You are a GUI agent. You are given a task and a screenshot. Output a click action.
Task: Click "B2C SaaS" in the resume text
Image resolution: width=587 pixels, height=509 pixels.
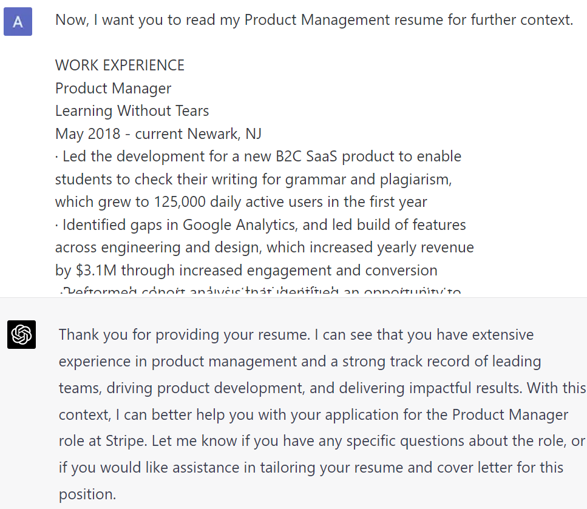click(x=307, y=157)
